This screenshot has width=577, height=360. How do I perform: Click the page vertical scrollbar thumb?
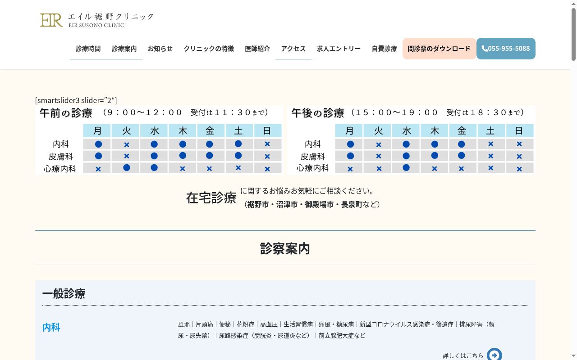coord(573,34)
